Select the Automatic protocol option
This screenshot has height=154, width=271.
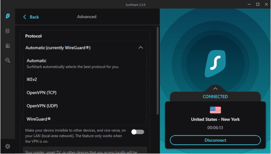(x=85, y=63)
